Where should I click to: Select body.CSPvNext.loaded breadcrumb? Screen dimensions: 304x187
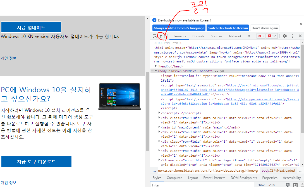pos(278,171)
